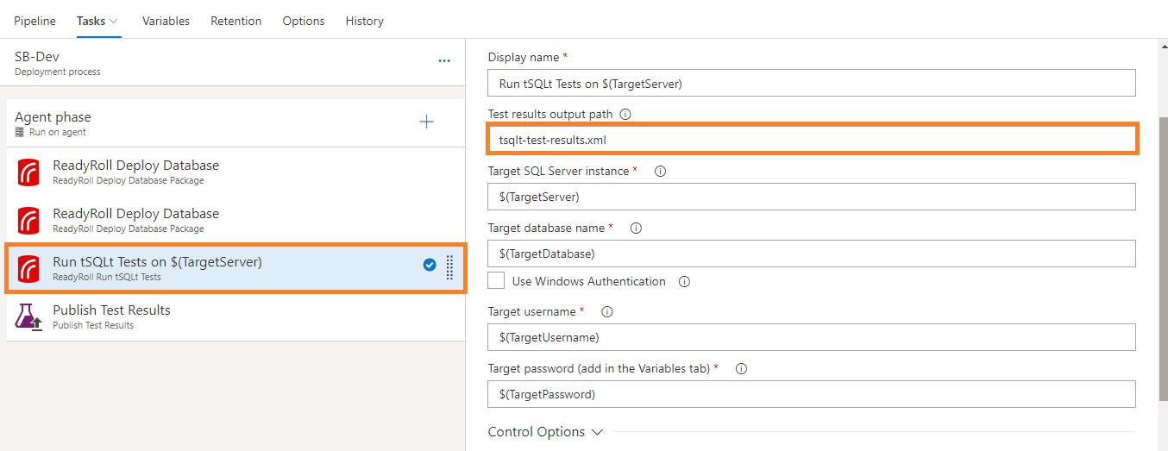The image size is (1168, 451).
Task: Click the right panel vertical scrollbar
Action: coord(1161,259)
